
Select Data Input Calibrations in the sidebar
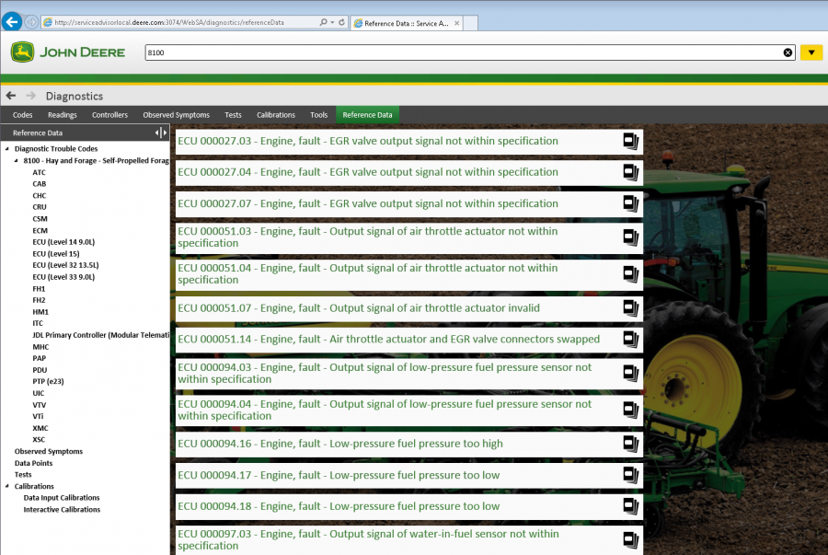[62, 497]
